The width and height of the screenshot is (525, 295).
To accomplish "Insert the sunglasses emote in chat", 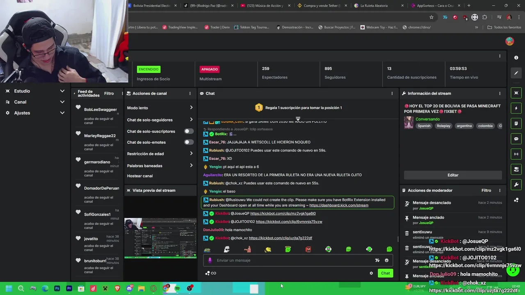I will pos(227,249).
